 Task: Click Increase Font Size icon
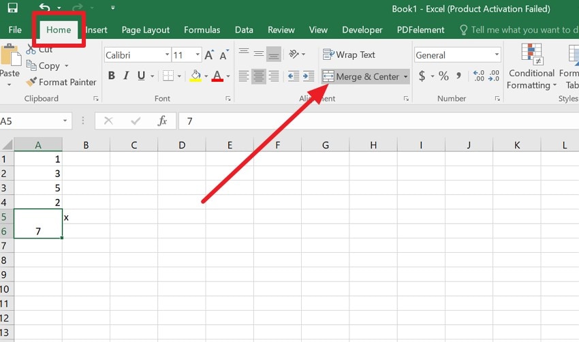click(x=209, y=55)
